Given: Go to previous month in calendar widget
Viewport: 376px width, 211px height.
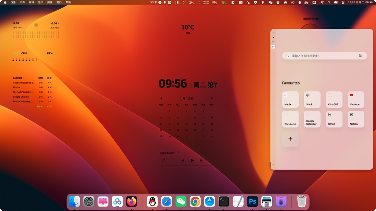Looking at the screenshot, I should 161,98.
